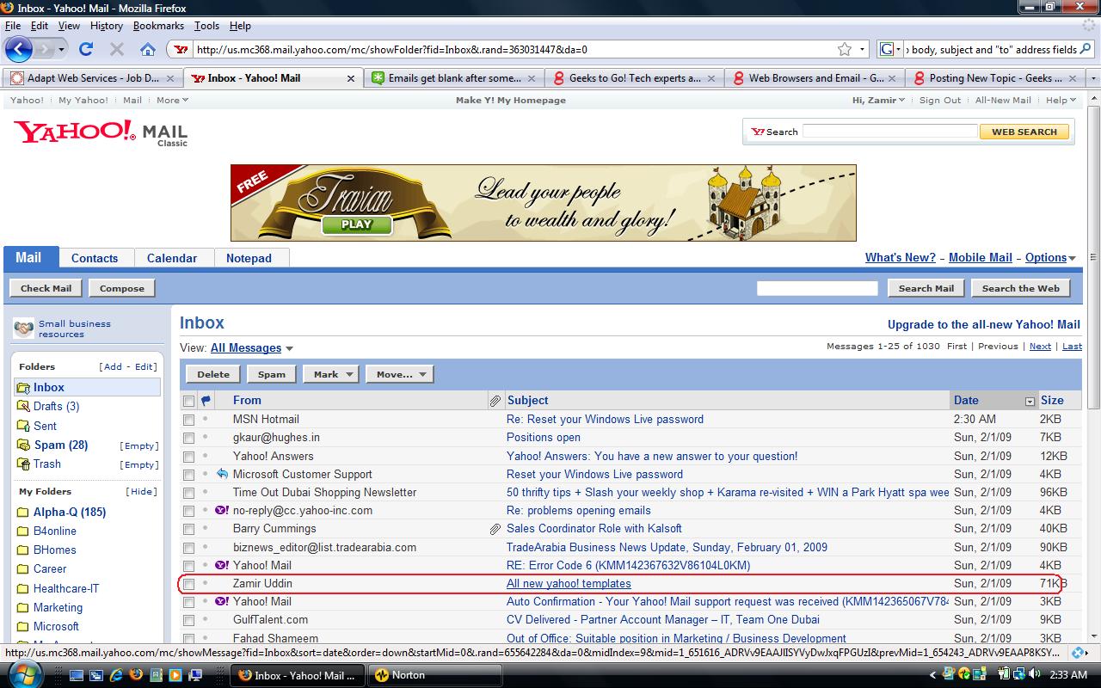
Task: Expand the All Messages view dropdown arrow
Action: [290, 349]
